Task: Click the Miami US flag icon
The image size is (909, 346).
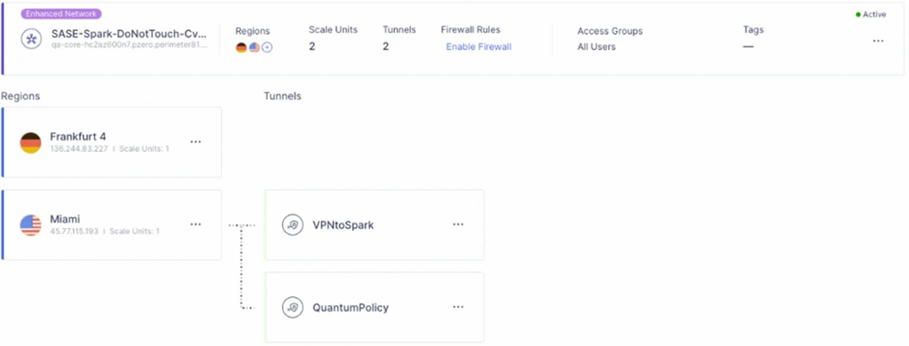Action: pyautogui.click(x=31, y=224)
